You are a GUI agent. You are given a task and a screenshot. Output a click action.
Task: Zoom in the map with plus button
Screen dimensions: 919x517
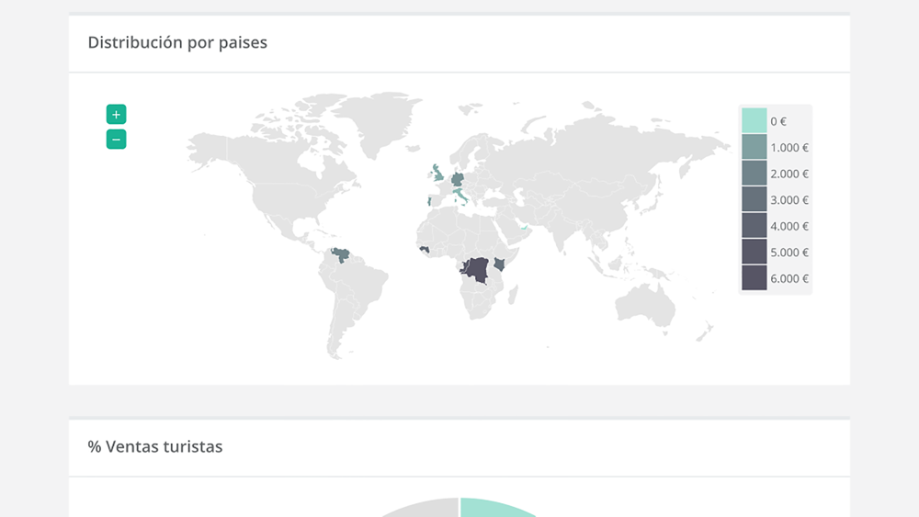point(116,115)
